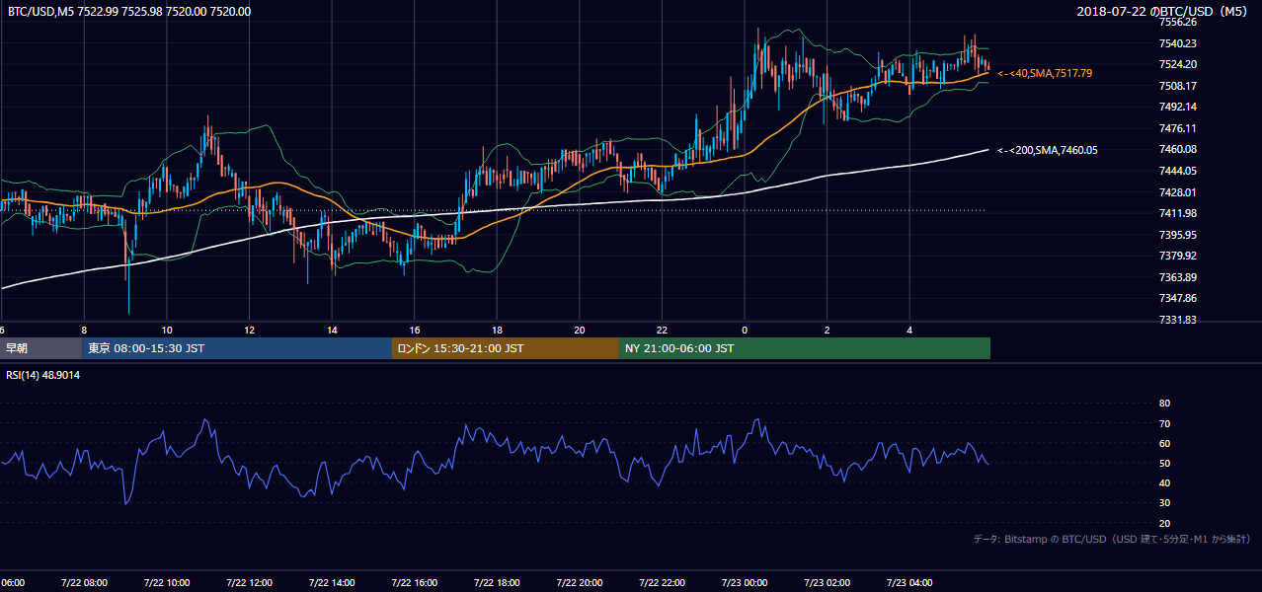This screenshot has height=592, width=1262.
Task: Click the 2018-07-22 BTC/USD (M5) chart title
Action: [x=1164, y=12]
